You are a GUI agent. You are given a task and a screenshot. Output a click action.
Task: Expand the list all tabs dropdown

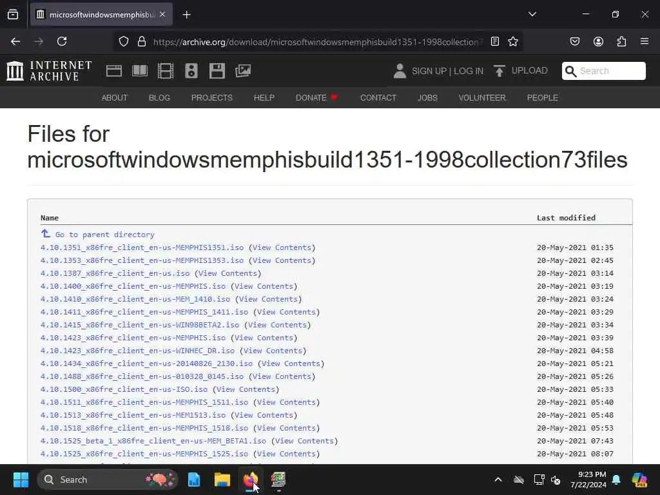point(532,14)
